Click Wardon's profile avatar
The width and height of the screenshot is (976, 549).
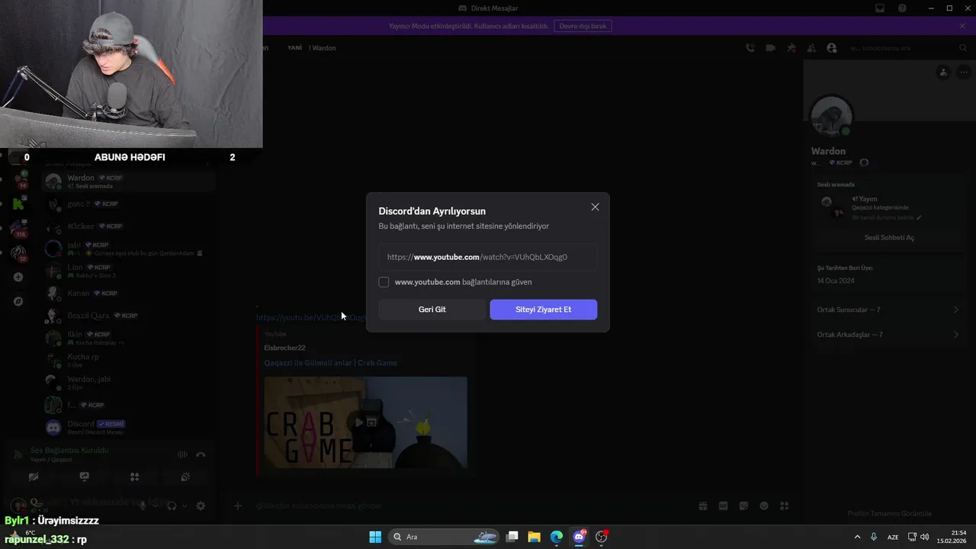(832, 117)
